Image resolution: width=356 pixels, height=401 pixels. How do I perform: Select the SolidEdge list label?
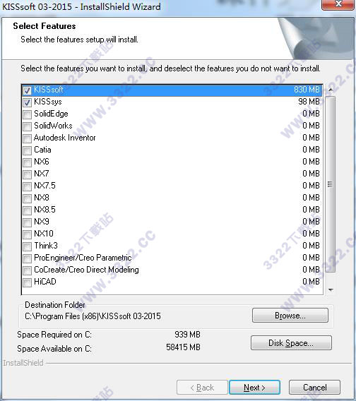(x=51, y=114)
